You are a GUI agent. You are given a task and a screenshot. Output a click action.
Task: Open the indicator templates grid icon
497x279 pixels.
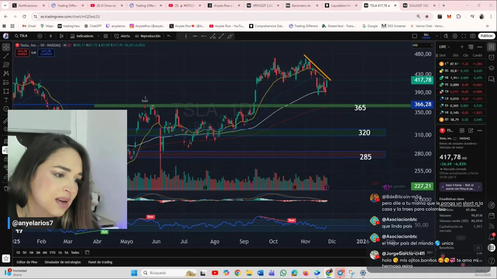(105, 36)
